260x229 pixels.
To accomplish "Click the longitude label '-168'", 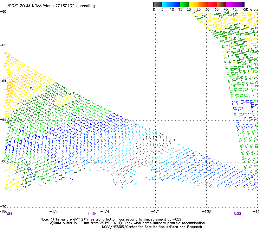I will 207,211.
